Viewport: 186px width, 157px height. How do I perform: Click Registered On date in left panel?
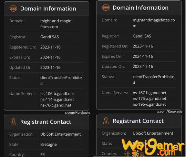click(x=50, y=47)
